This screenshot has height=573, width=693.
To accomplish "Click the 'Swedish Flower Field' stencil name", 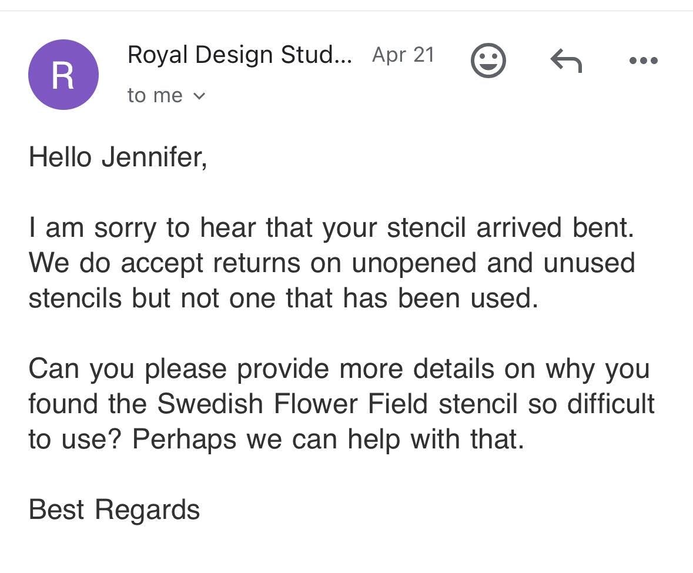I will click(x=294, y=404).
